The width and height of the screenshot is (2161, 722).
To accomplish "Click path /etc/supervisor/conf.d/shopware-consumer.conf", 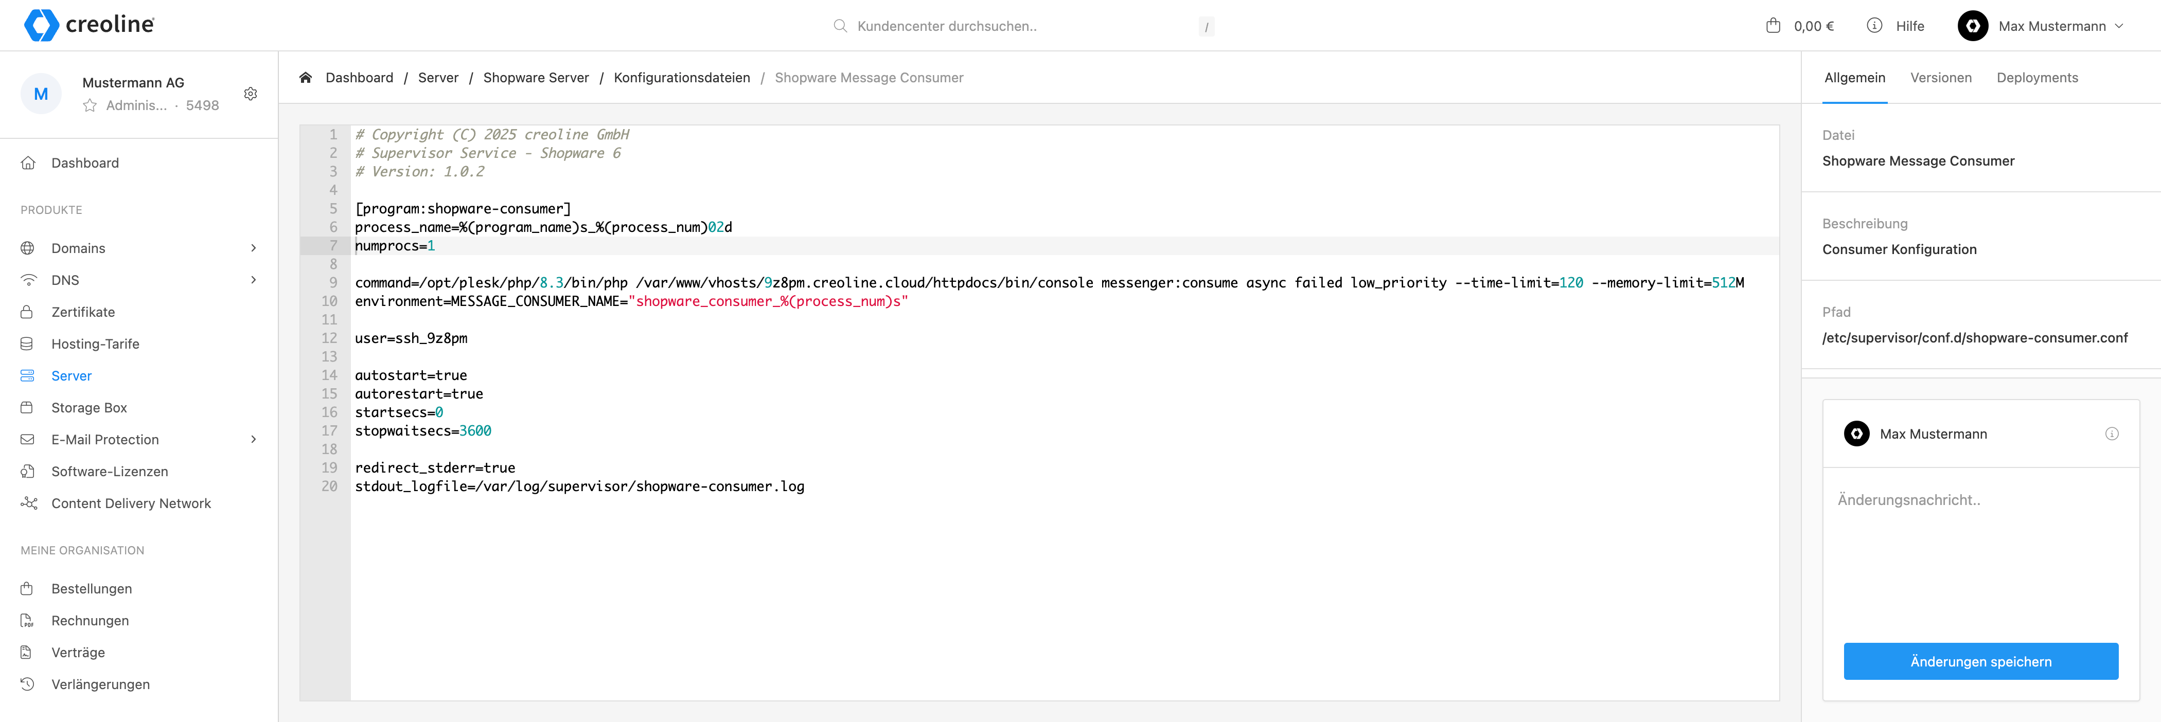I will coord(1975,338).
